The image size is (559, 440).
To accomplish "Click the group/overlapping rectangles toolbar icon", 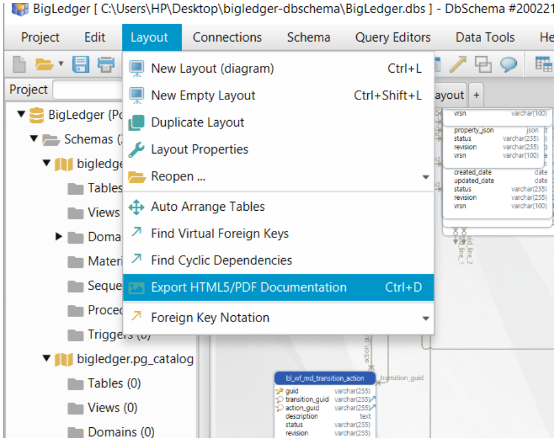I will 483,65.
